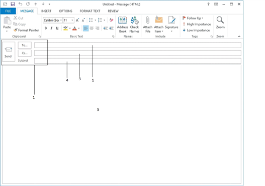
Task: Open Ribbon Display Options
Action: click(x=216, y=4)
